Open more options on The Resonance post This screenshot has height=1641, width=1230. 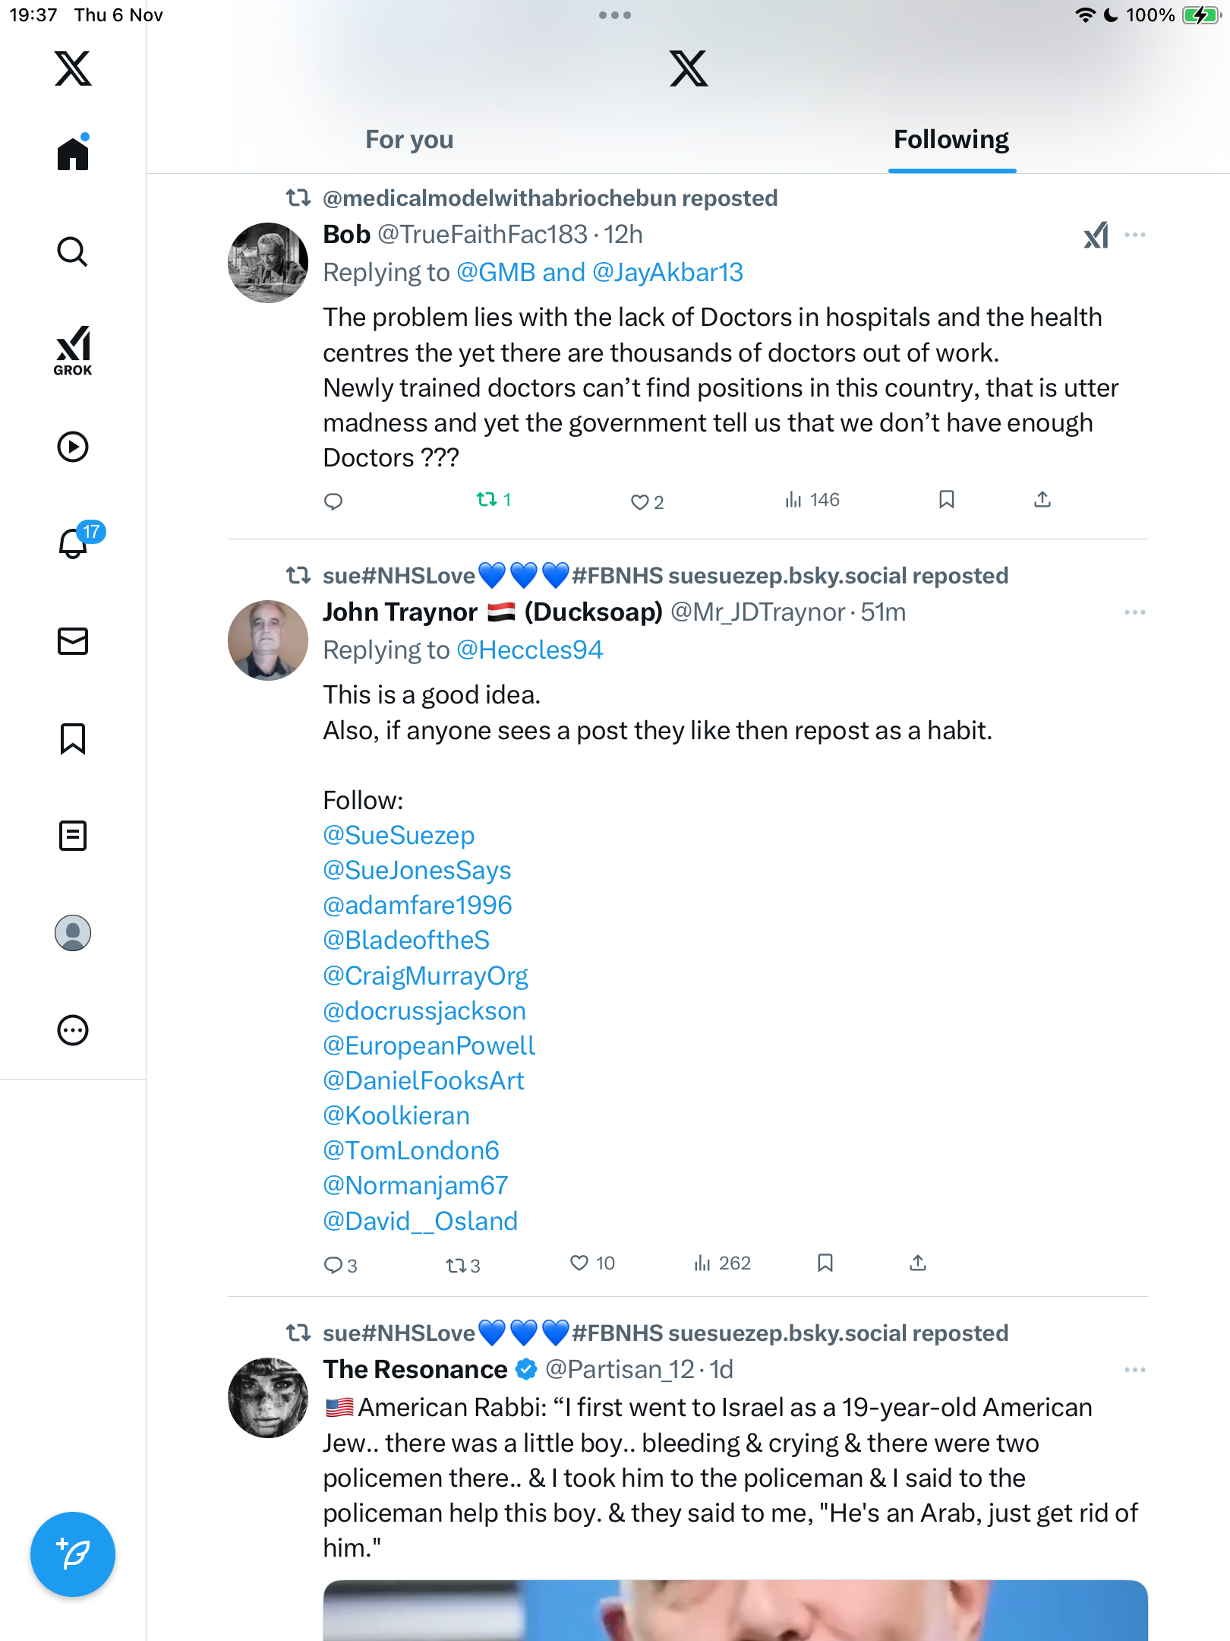(1134, 1370)
